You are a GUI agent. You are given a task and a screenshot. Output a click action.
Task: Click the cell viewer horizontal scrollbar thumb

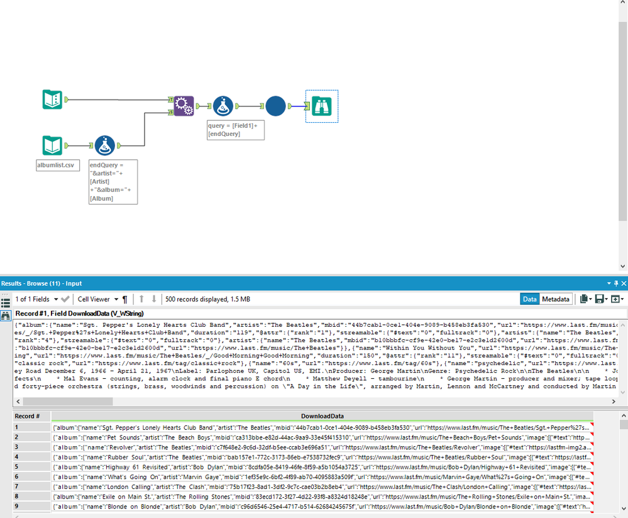[x=68, y=401]
